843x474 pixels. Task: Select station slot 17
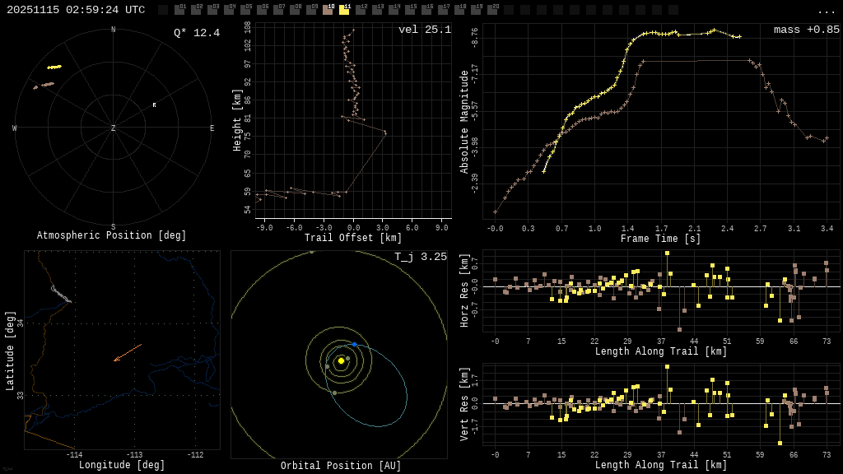click(443, 9)
